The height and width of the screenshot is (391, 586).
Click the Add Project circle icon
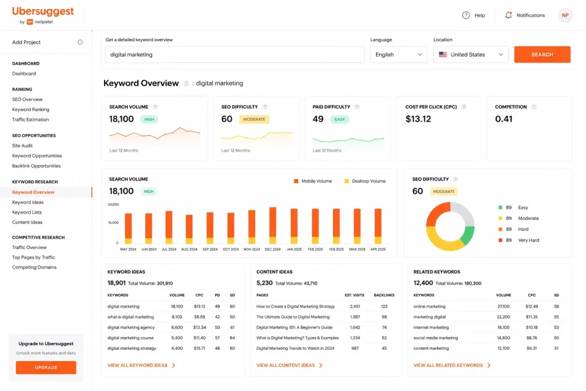pos(80,42)
